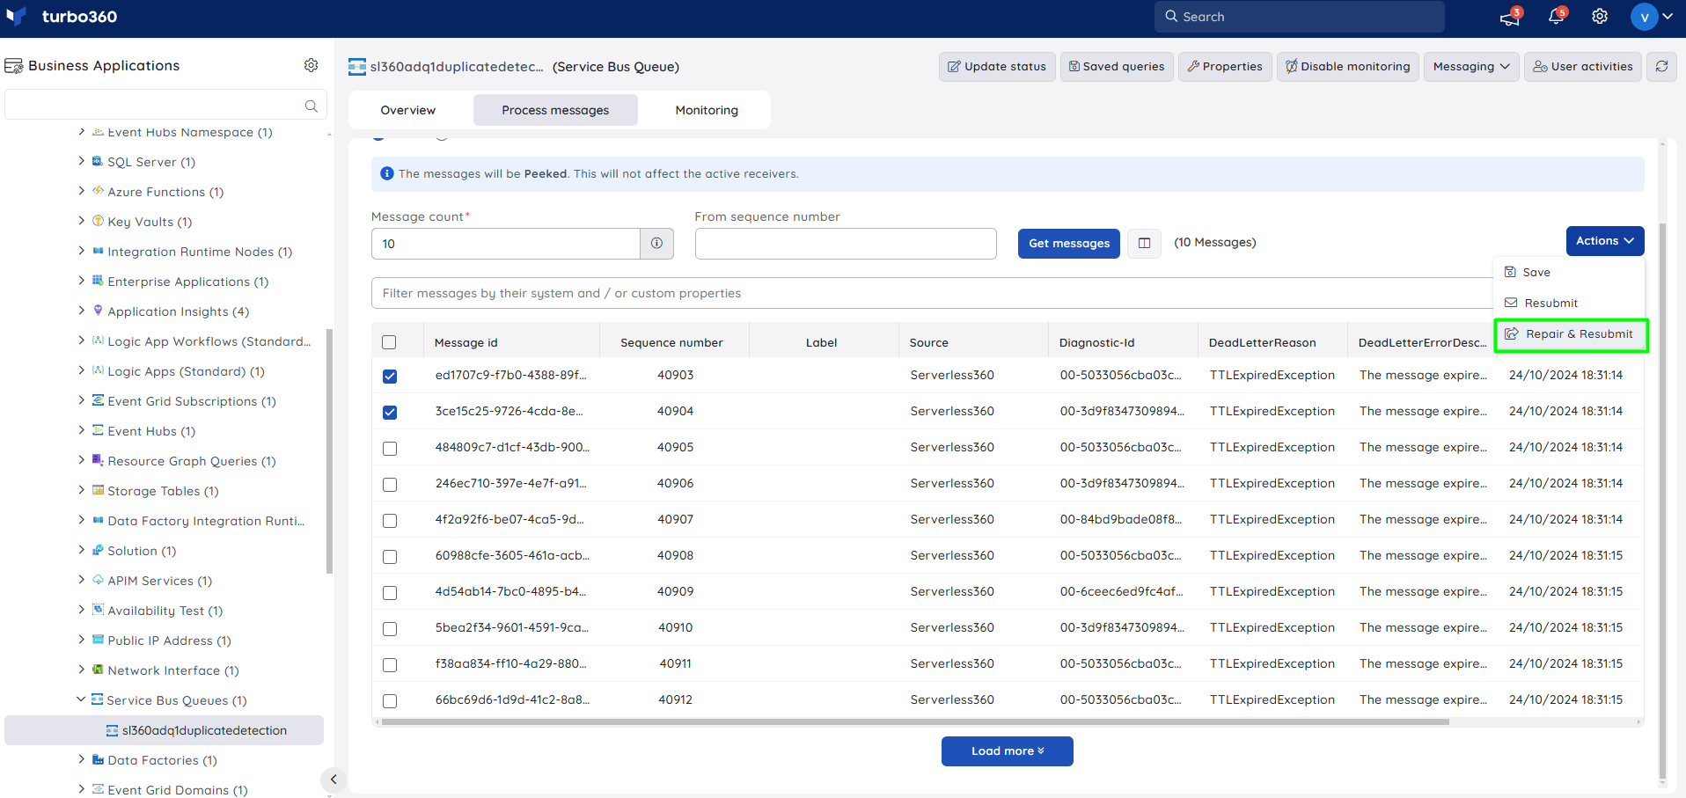Open the Actions dropdown
1686x798 pixels.
coord(1605,241)
